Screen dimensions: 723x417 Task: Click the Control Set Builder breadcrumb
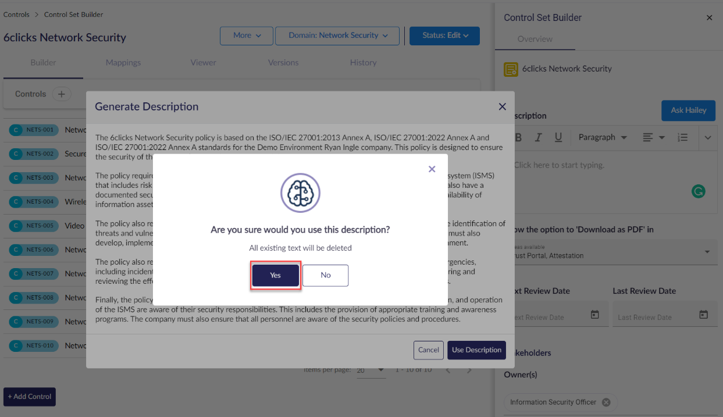pyautogui.click(x=74, y=15)
